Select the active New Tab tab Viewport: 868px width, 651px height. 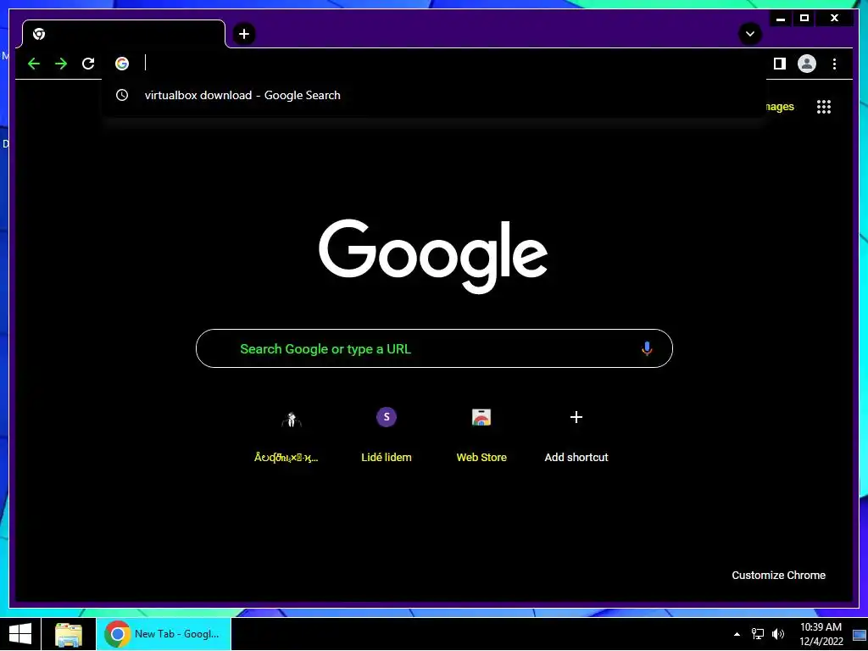124,34
